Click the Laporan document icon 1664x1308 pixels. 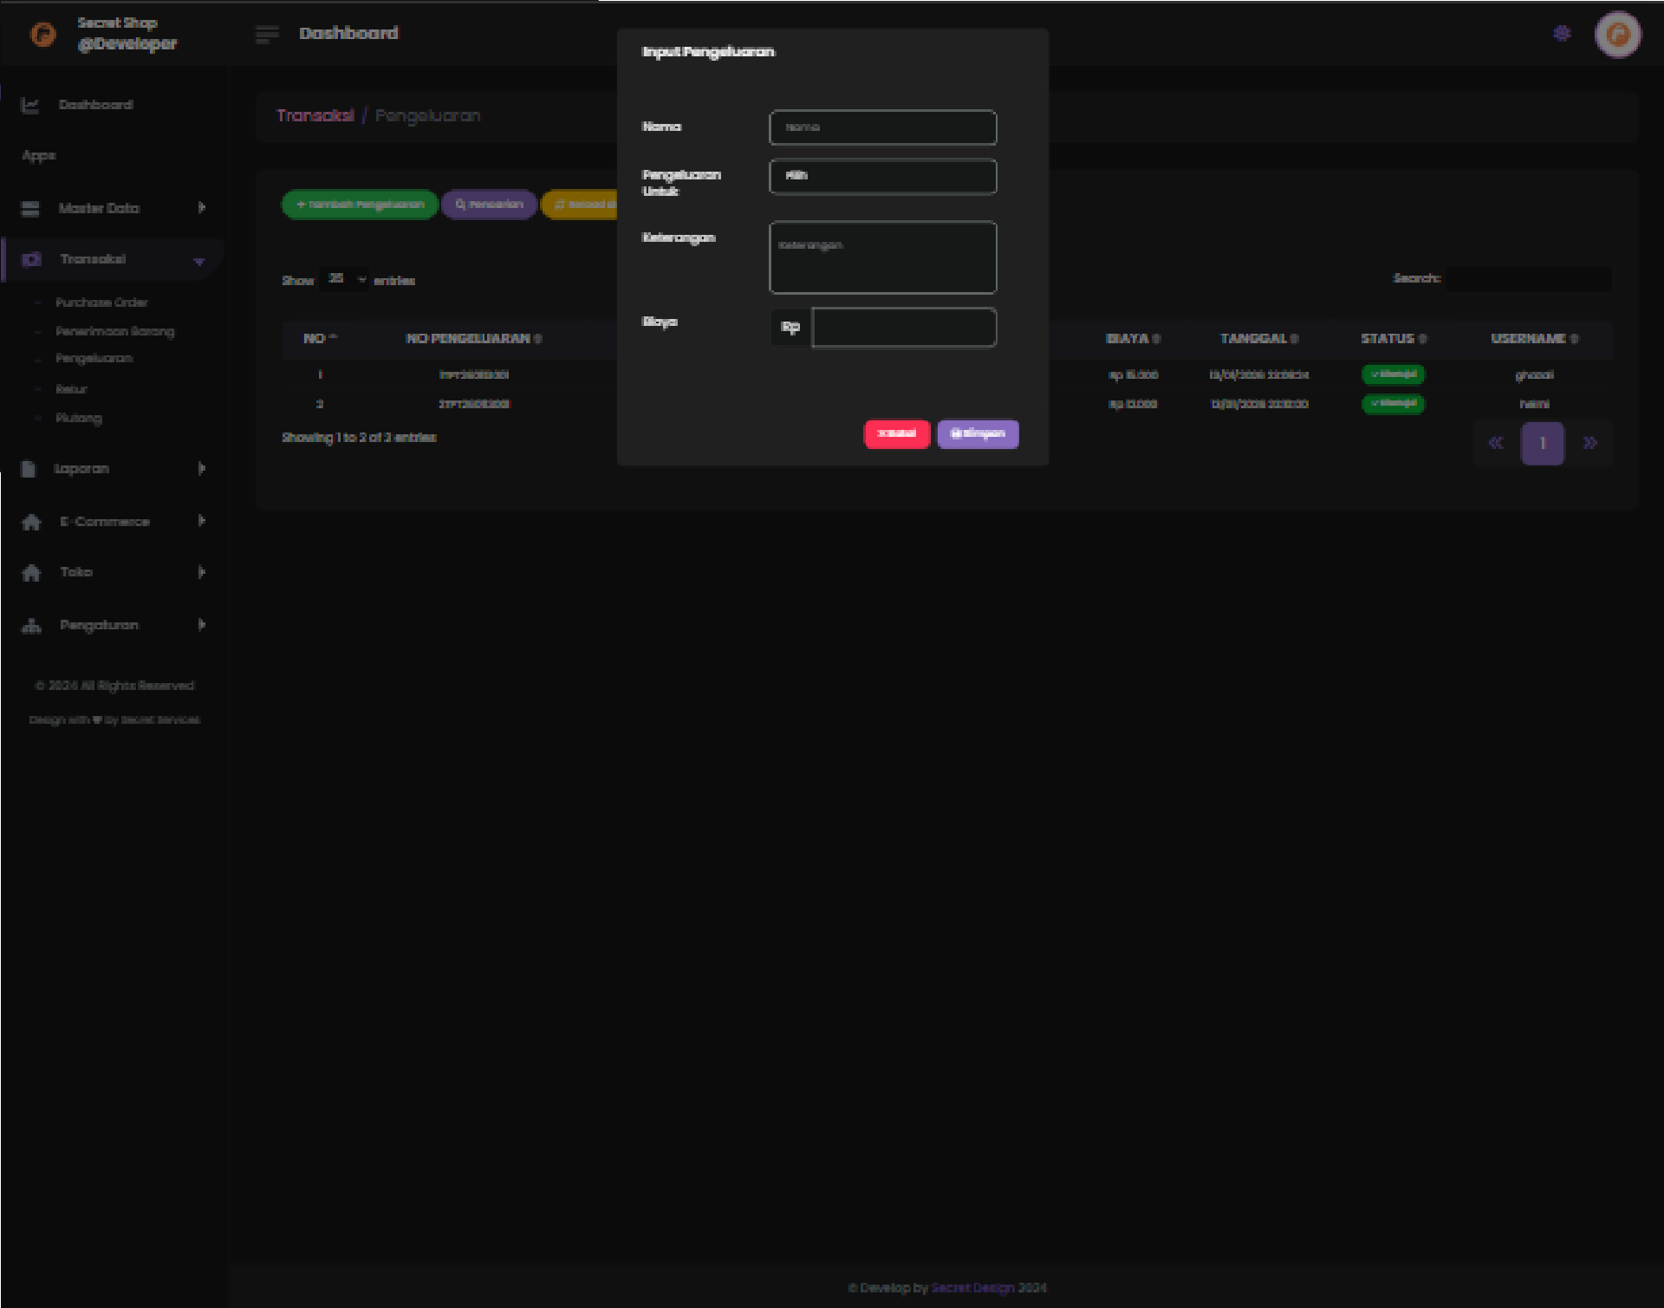pos(29,469)
